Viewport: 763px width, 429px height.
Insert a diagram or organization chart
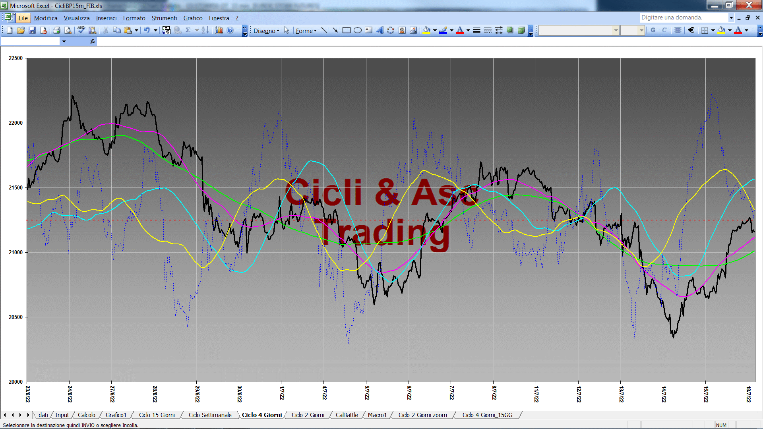click(391, 30)
